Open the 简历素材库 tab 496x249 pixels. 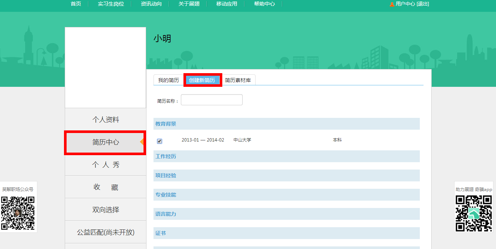pyautogui.click(x=237, y=80)
